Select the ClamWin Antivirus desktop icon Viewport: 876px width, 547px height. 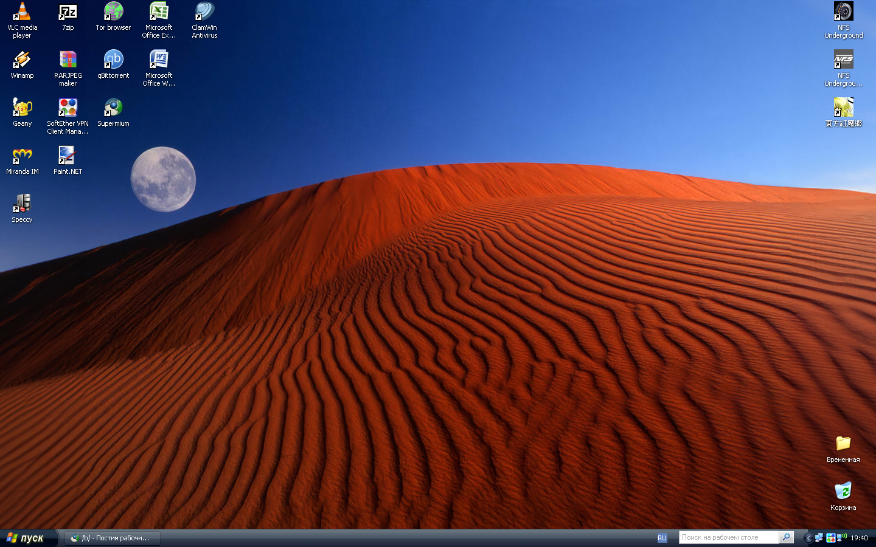tap(204, 20)
